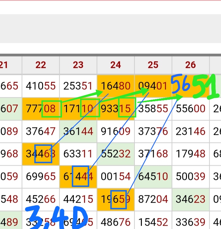The height and width of the screenshot is (229, 221).
Task: Select the highlighted cell 93315
Action: [x=116, y=109]
